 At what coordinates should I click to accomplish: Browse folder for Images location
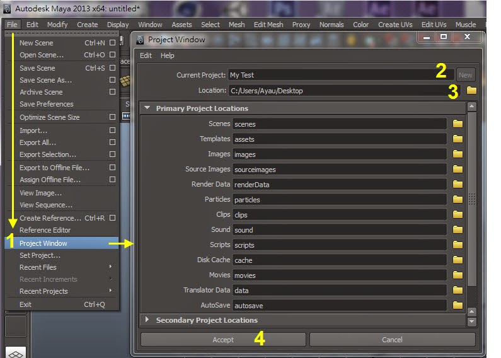coord(458,154)
